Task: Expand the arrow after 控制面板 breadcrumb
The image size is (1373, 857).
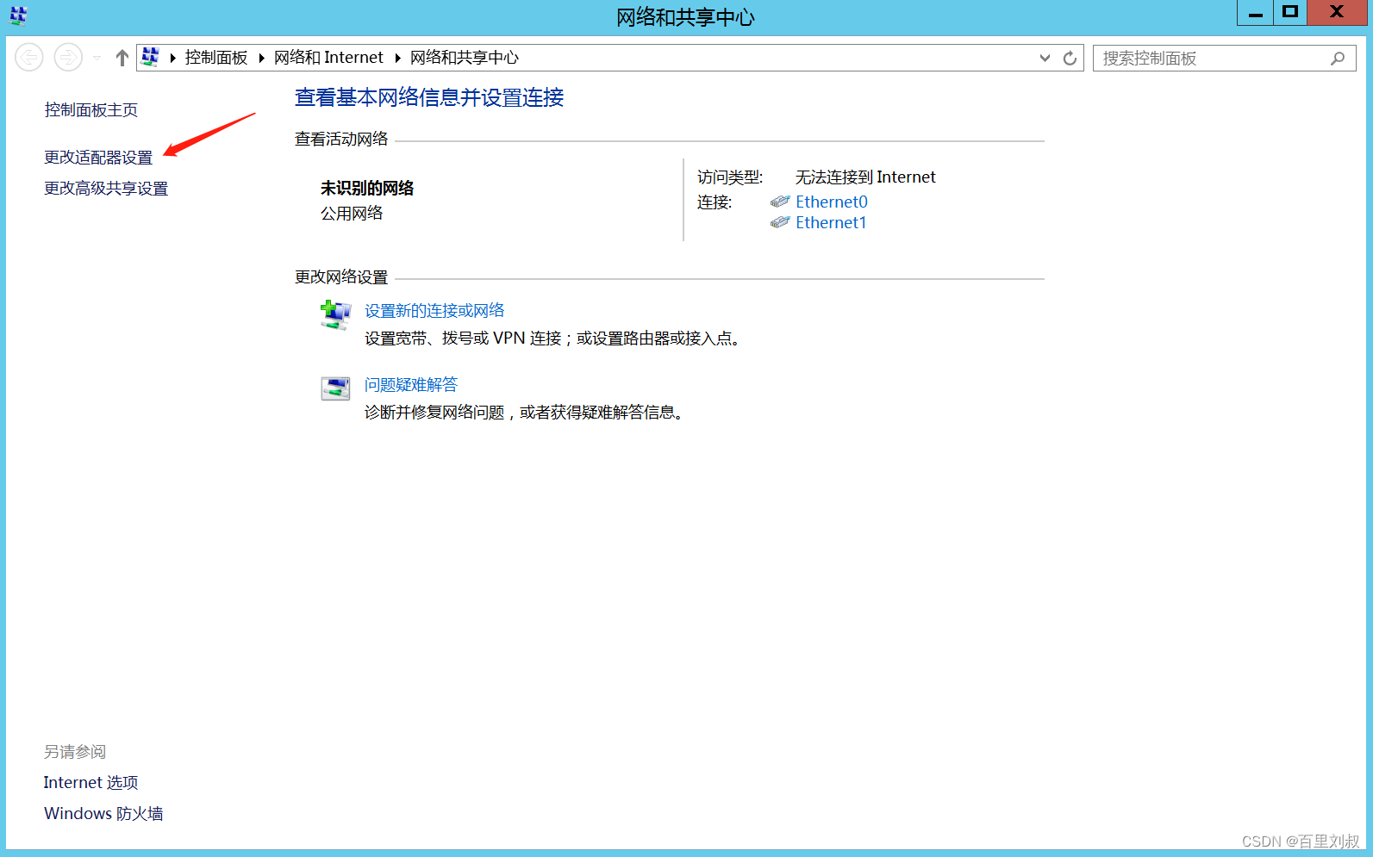Action: [261, 58]
